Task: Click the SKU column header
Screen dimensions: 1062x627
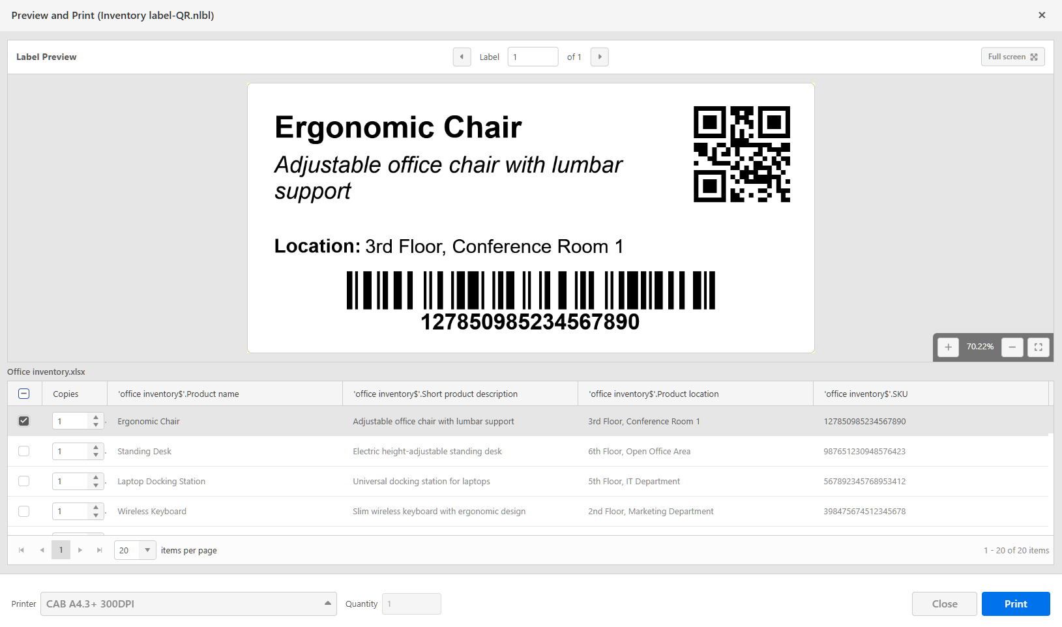Action: coord(866,394)
